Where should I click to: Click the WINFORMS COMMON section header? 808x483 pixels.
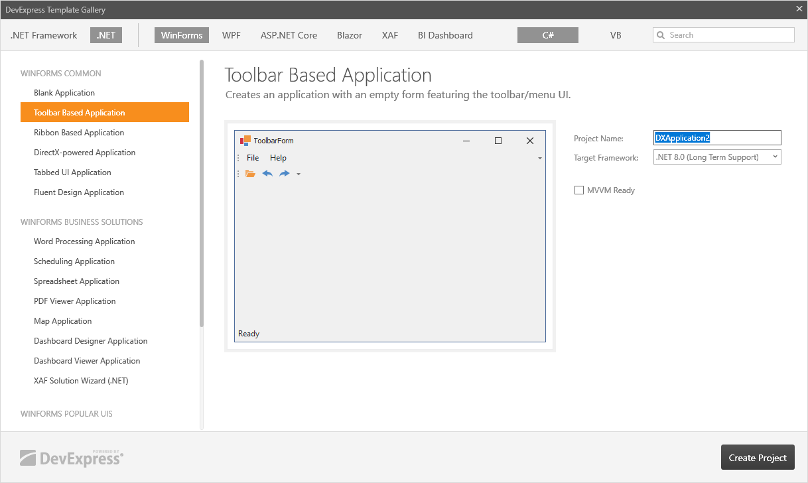coord(61,73)
